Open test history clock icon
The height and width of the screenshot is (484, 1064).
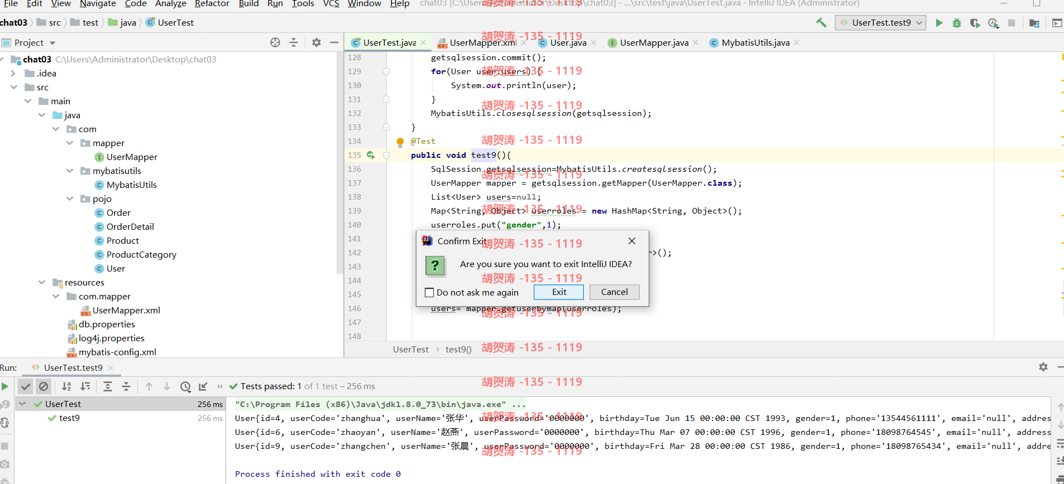point(185,386)
